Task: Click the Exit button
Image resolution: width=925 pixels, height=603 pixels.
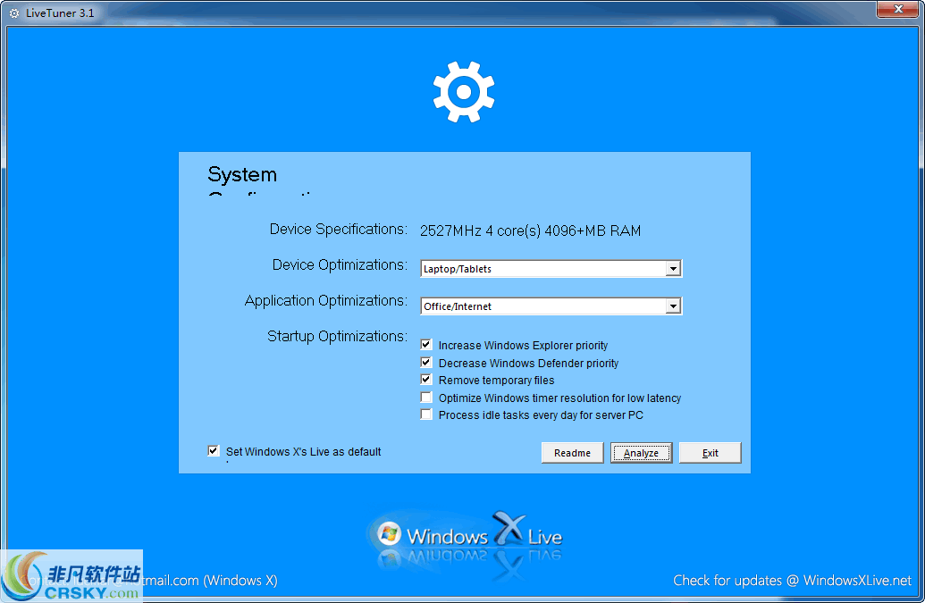Action: 710,453
